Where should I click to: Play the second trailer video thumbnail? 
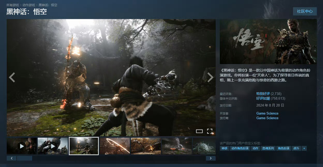point(53,146)
